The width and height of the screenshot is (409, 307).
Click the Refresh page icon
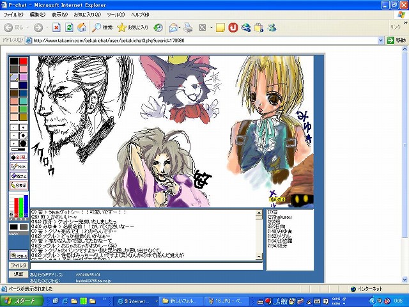coord(70,28)
